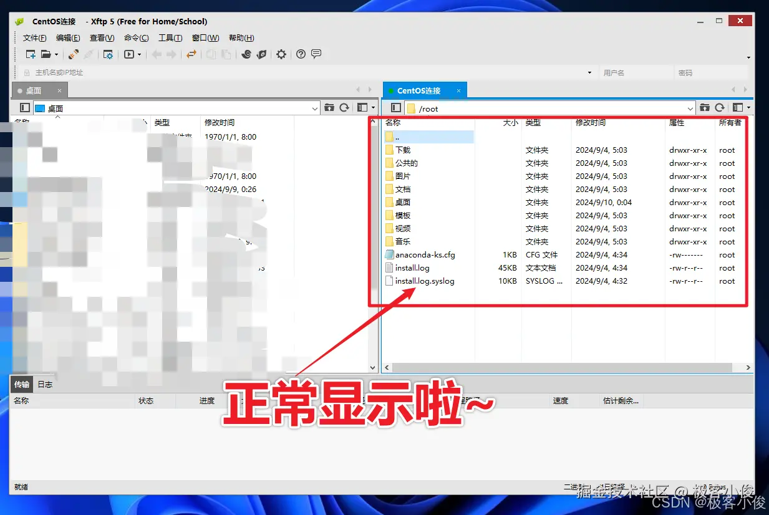This screenshot has height=515, width=769.
Task: Open Options with the gear icon
Action: pos(281,54)
